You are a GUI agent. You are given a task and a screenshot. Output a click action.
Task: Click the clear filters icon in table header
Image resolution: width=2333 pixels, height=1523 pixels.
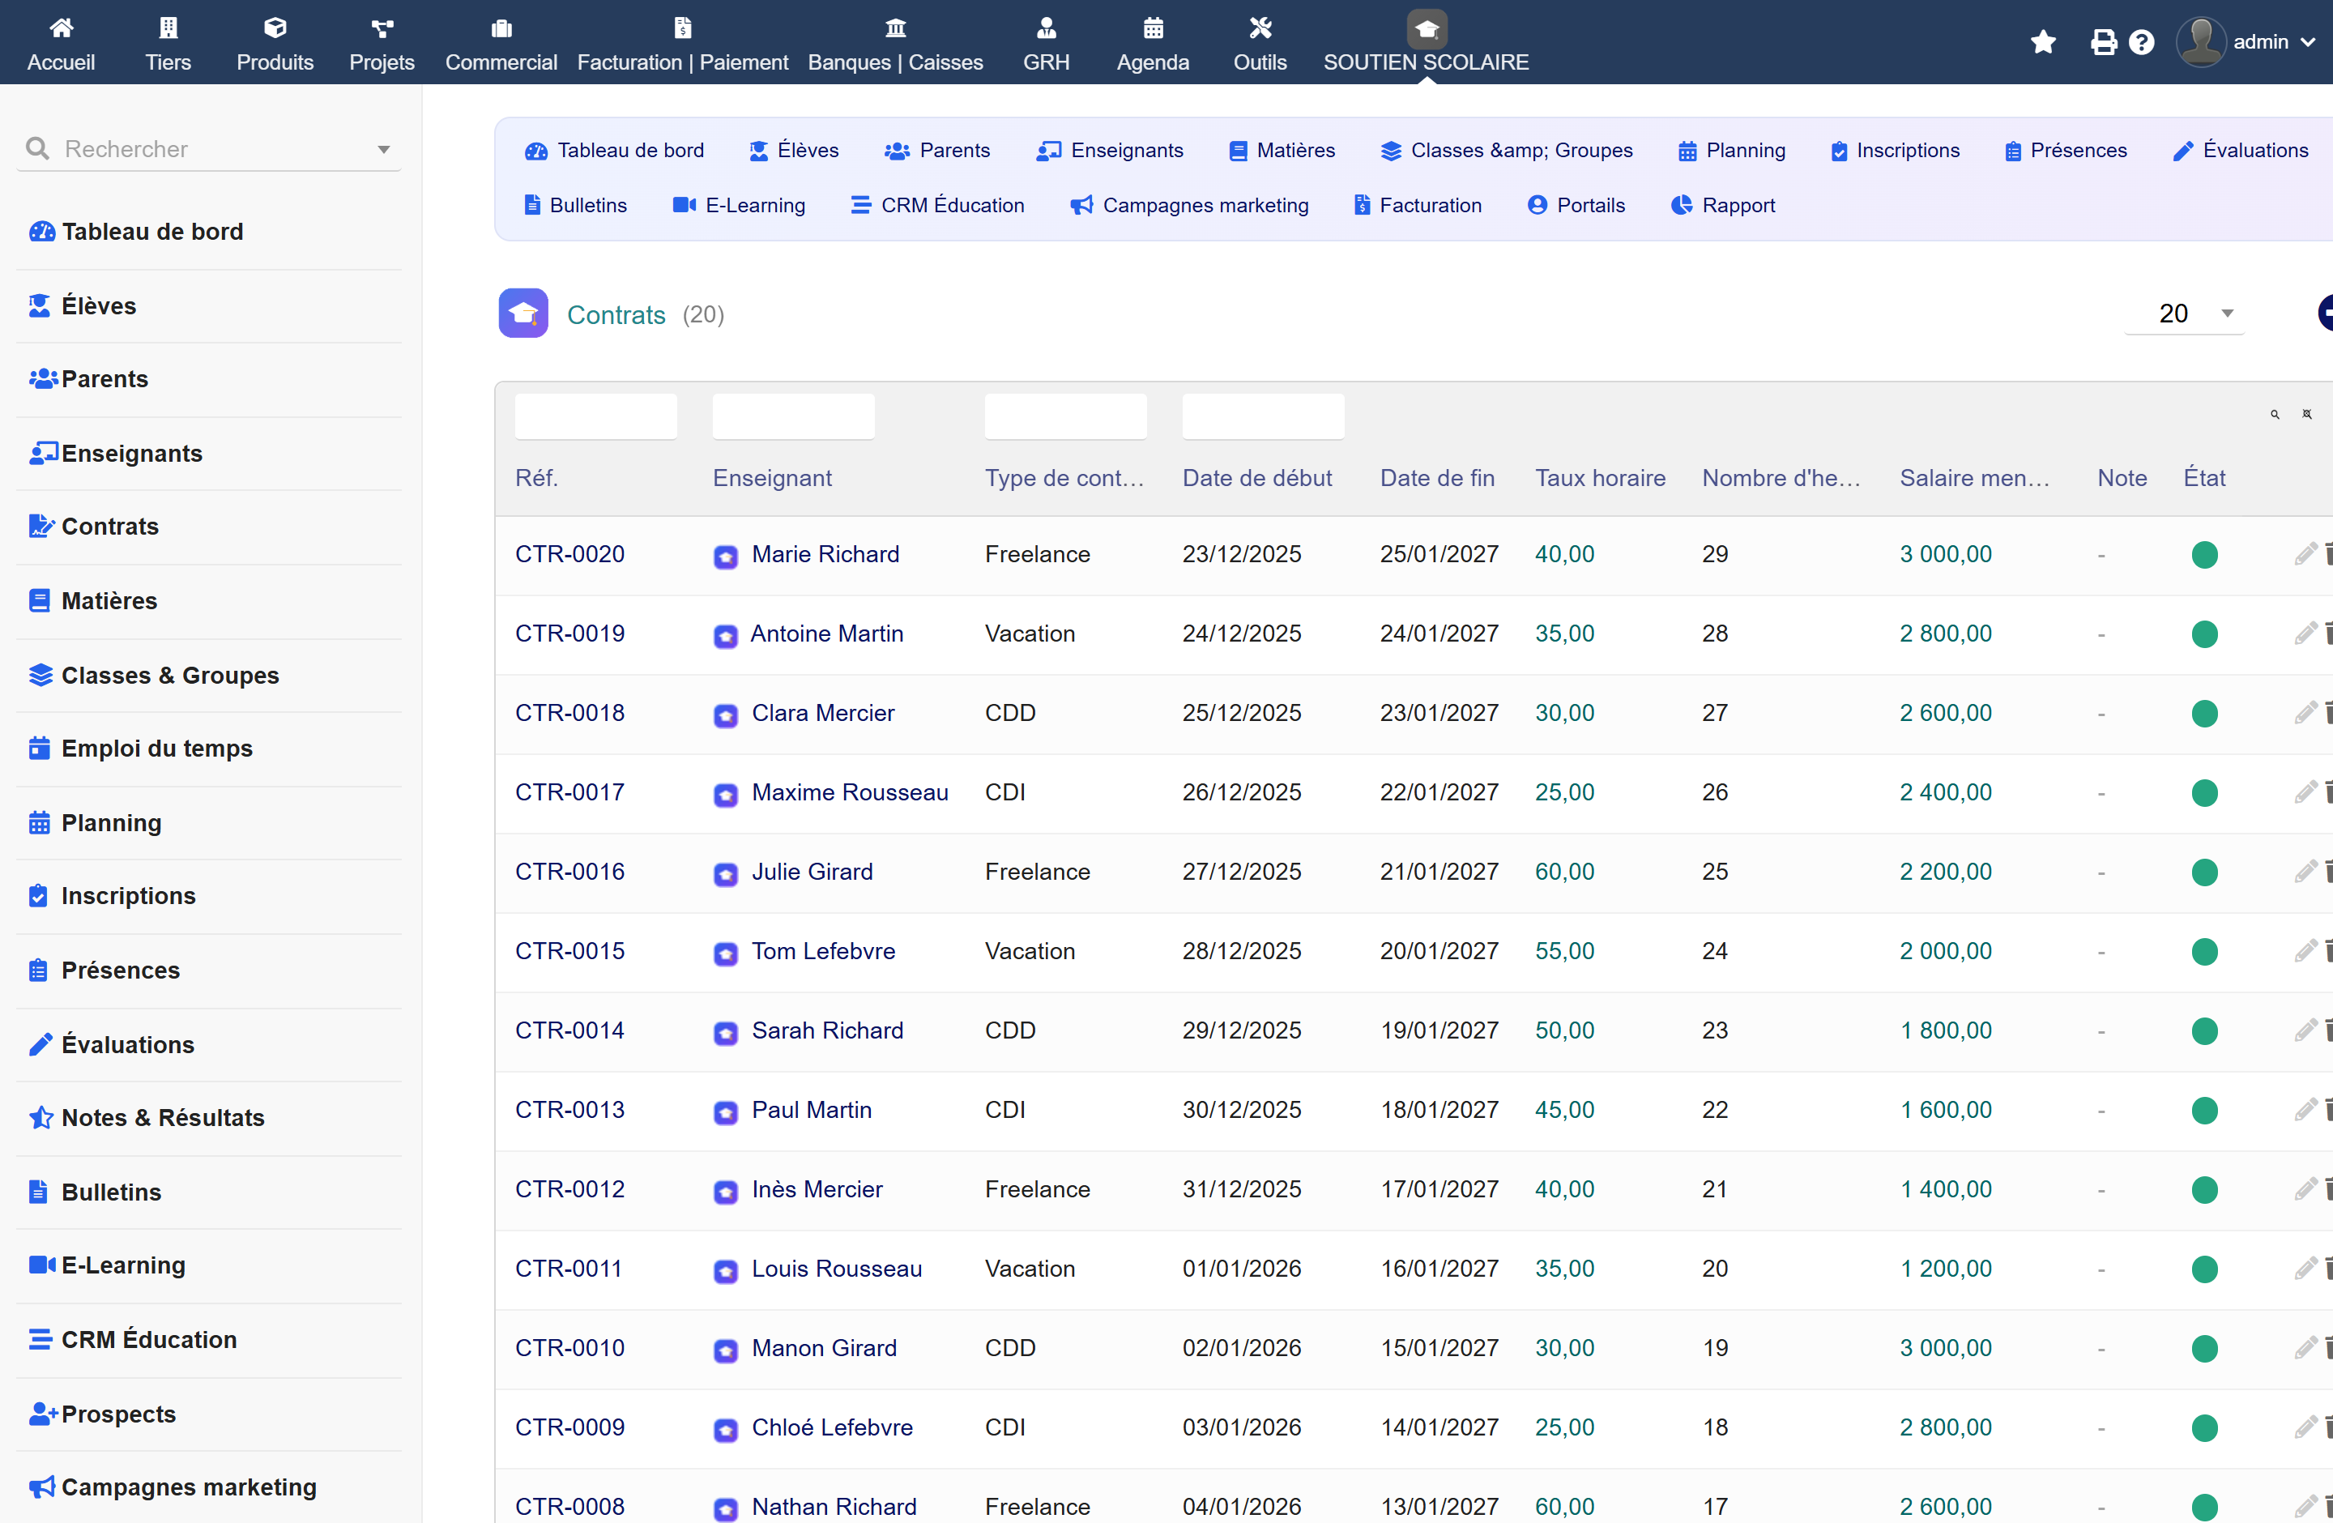2306,415
